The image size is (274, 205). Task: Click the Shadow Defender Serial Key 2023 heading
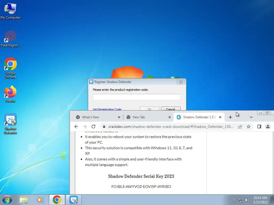[x=141, y=176]
